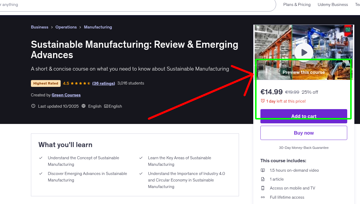
Task: Click the article icon under course includes
Action: 263,179
